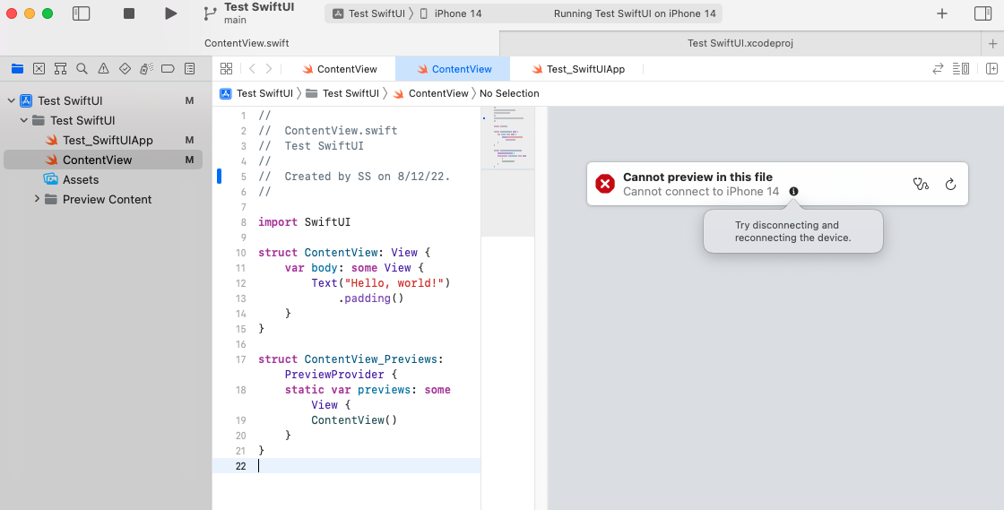The height and width of the screenshot is (510, 1004).
Task: Select Assets in the navigator
Action: click(x=103, y=180)
